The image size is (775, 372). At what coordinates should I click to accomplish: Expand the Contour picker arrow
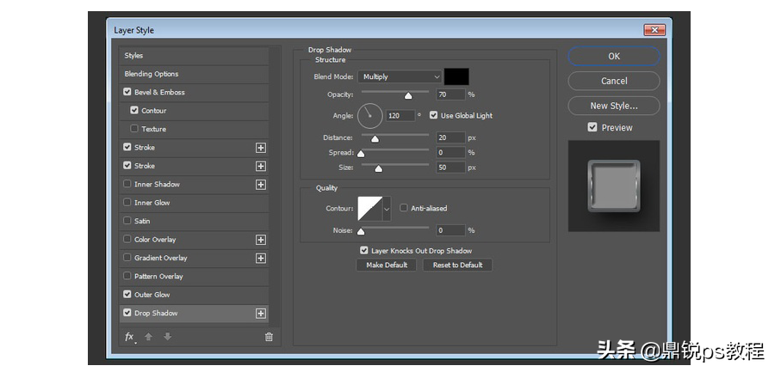tap(387, 209)
